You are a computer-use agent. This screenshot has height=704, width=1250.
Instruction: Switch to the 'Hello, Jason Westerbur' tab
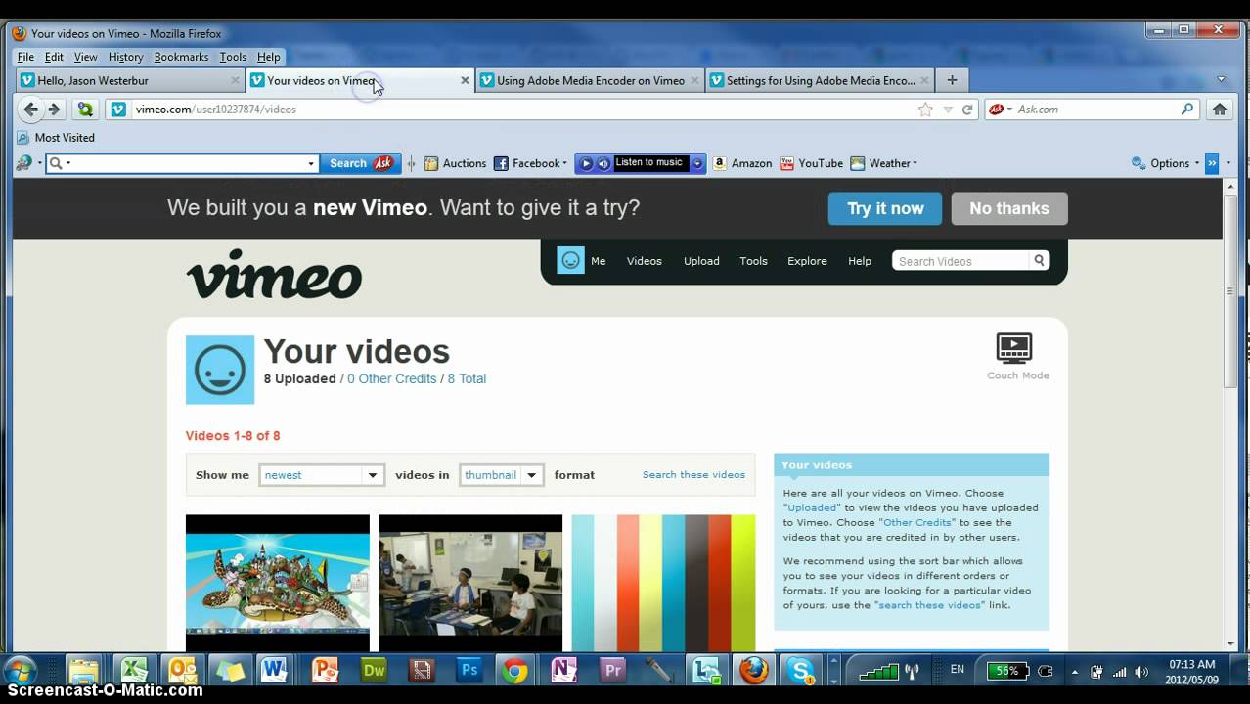(x=129, y=81)
